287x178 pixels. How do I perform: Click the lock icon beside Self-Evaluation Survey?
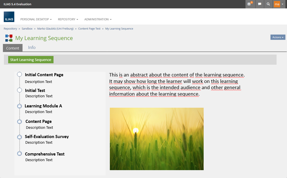[x=19, y=137]
